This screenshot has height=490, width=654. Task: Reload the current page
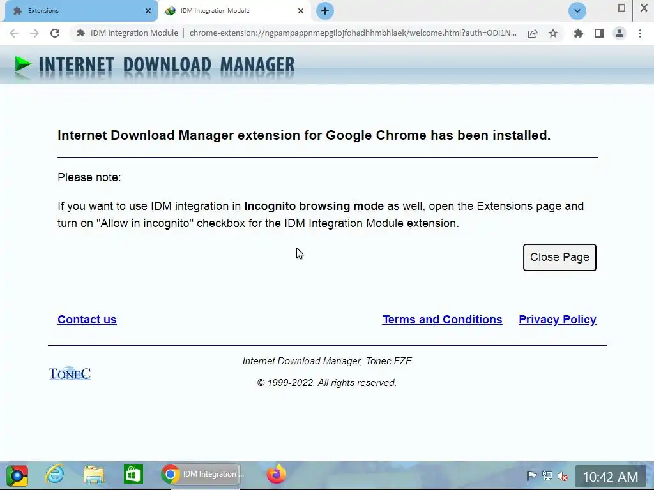coord(55,33)
